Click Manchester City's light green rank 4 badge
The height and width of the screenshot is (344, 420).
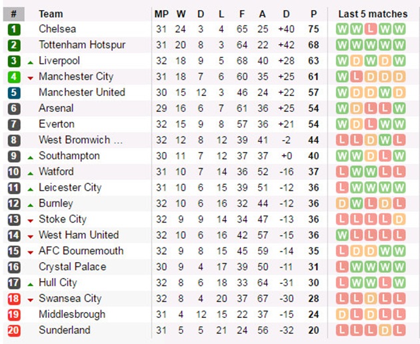[x=13, y=77]
